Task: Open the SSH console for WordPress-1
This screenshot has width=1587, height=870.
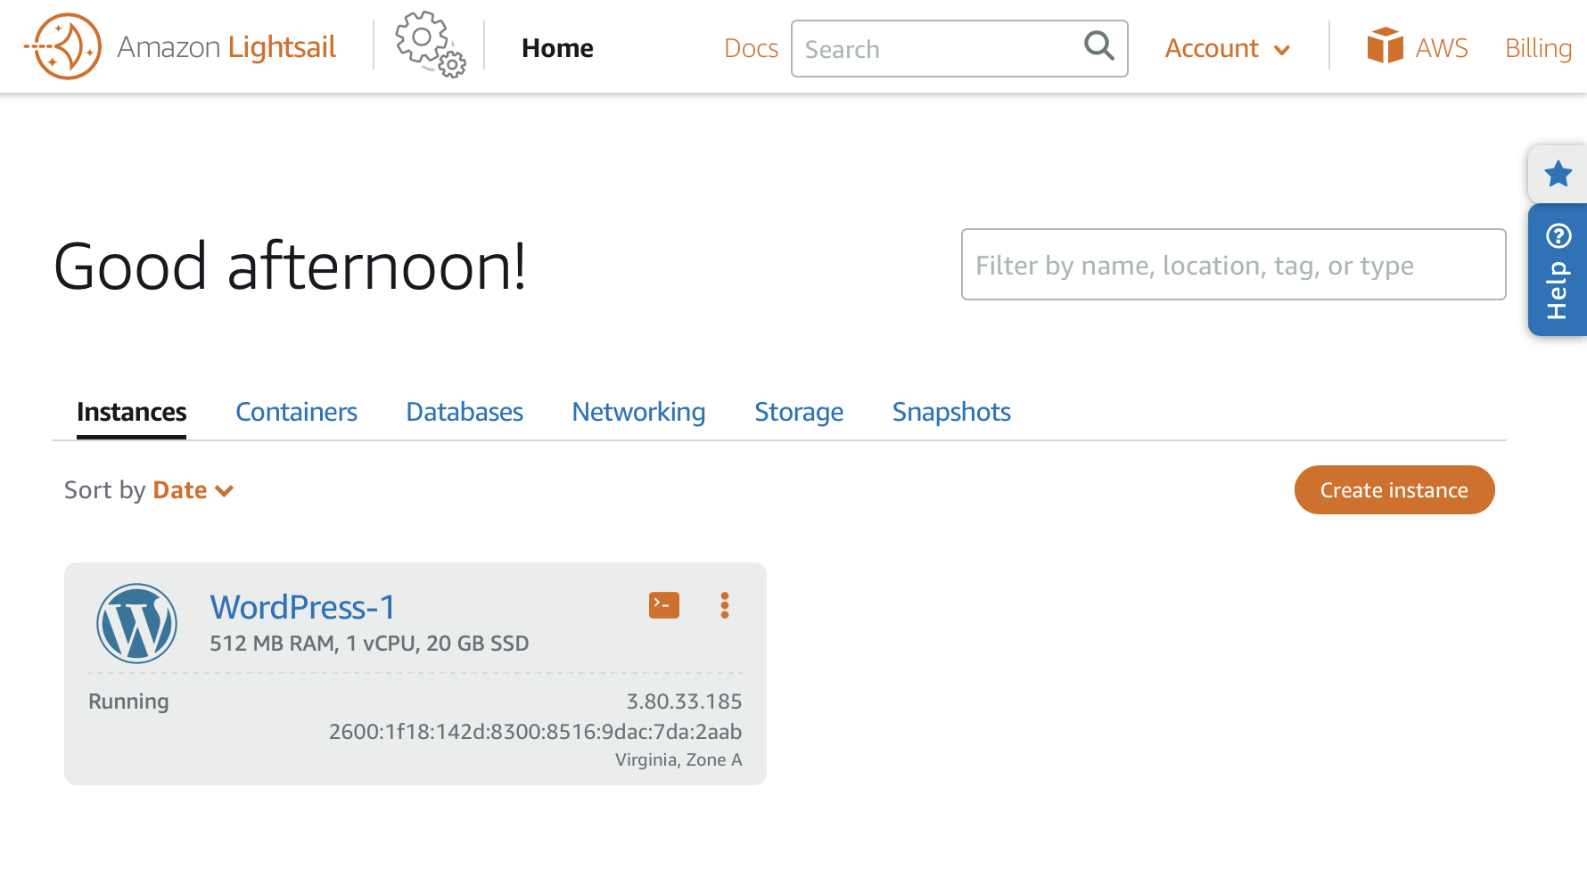Action: pyautogui.click(x=663, y=604)
